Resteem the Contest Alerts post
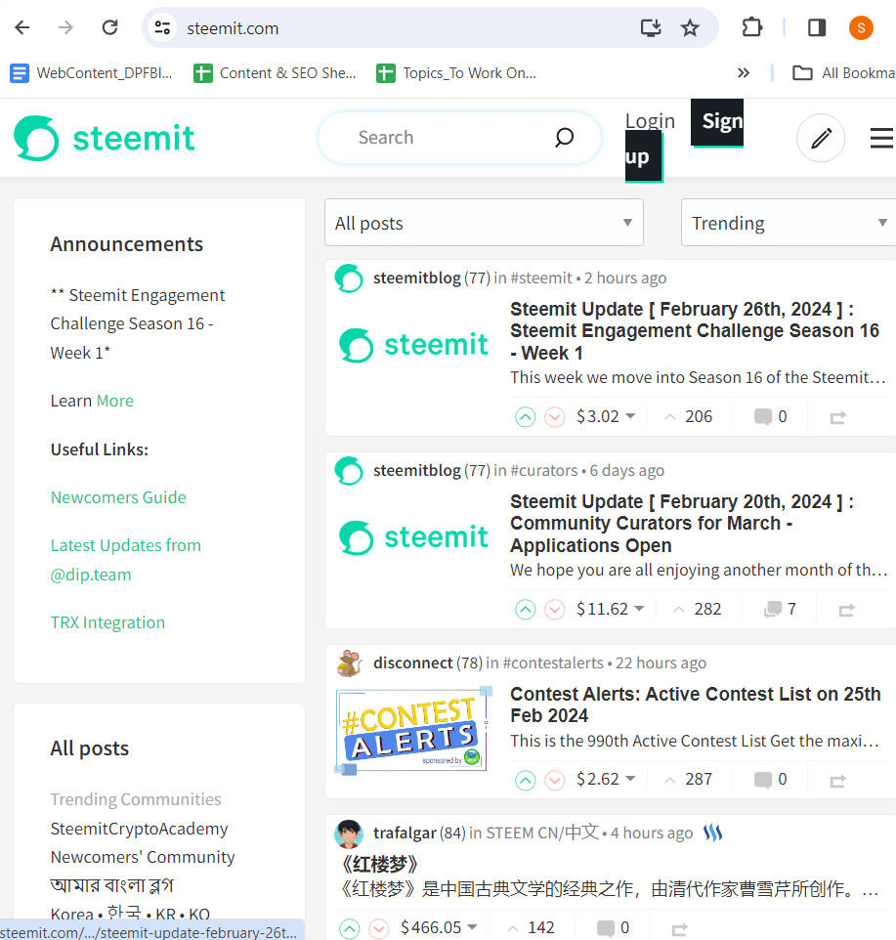896x940 pixels. pyautogui.click(x=837, y=781)
